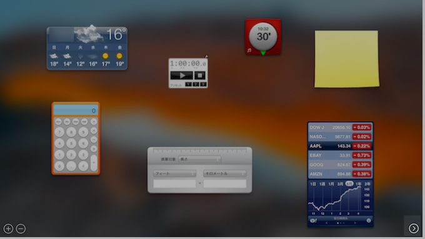Select timer preset 3
The image size is (425, 239).
pos(203,84)
